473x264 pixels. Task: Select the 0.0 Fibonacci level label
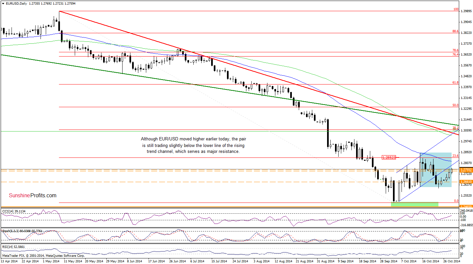click(x=456, y=201)
